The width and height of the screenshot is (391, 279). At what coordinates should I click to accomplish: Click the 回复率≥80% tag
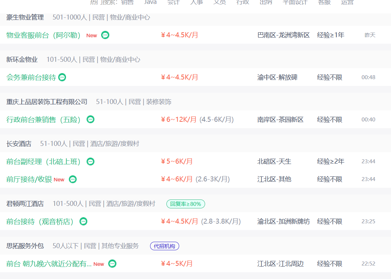186,204
